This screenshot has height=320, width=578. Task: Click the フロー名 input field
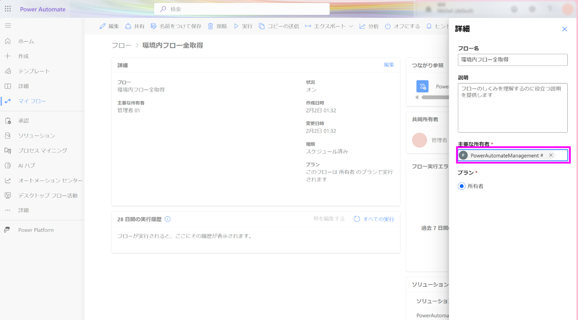(513, 60)
